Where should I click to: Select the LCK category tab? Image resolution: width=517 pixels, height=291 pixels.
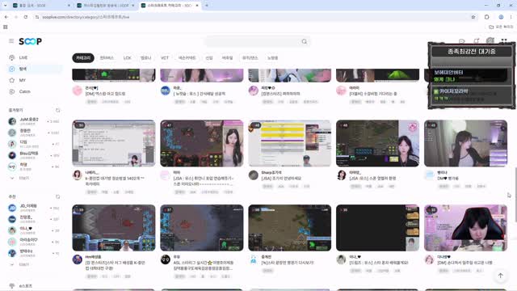pos(128,57)
